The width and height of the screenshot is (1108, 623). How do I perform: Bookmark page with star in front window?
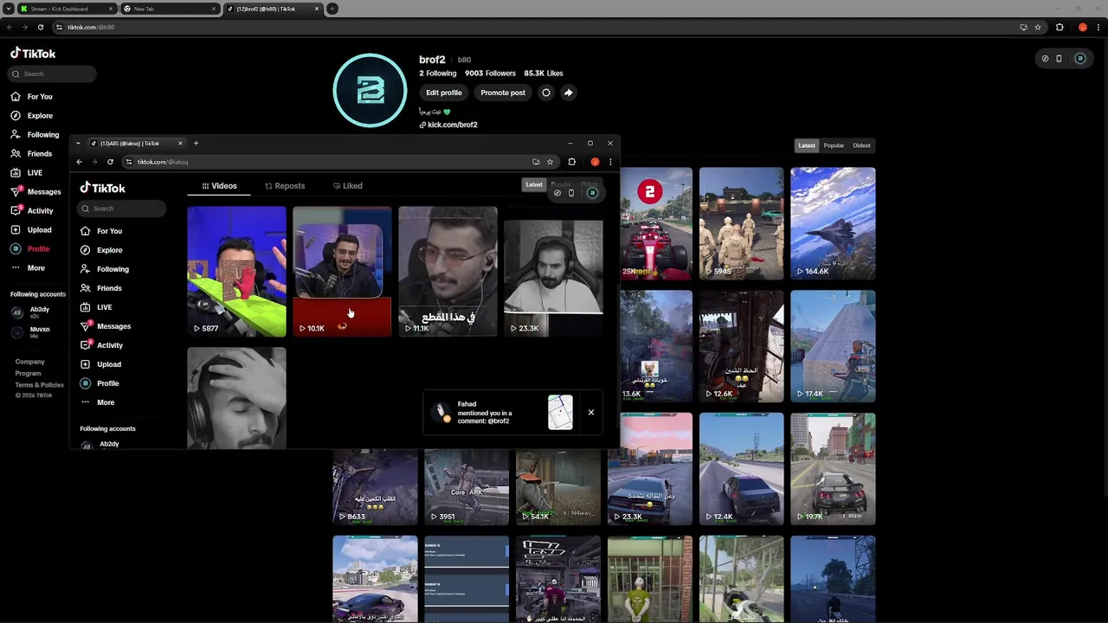click(550, 162)
